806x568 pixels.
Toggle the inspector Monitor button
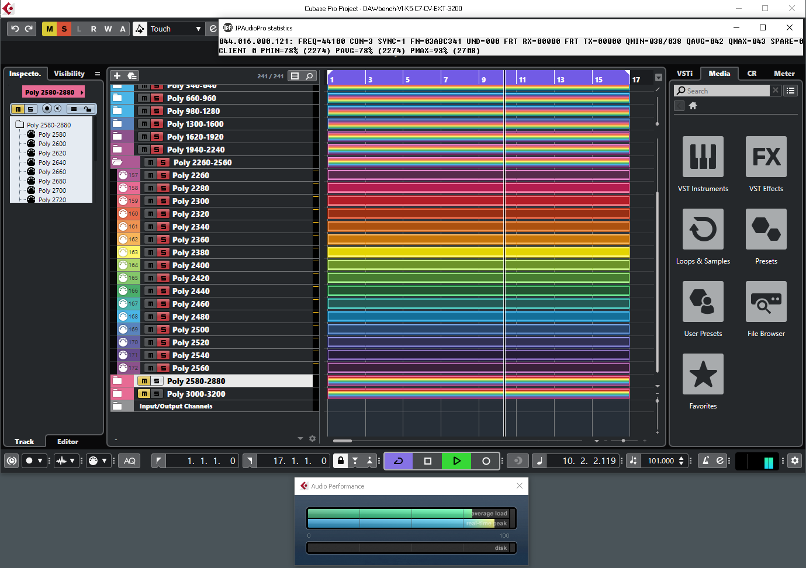click(57, 109)
